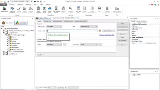This screenshot has width=160, height=90.
Task: Open the REPORTS ribbon tab
Action: [x=28, y=5]
